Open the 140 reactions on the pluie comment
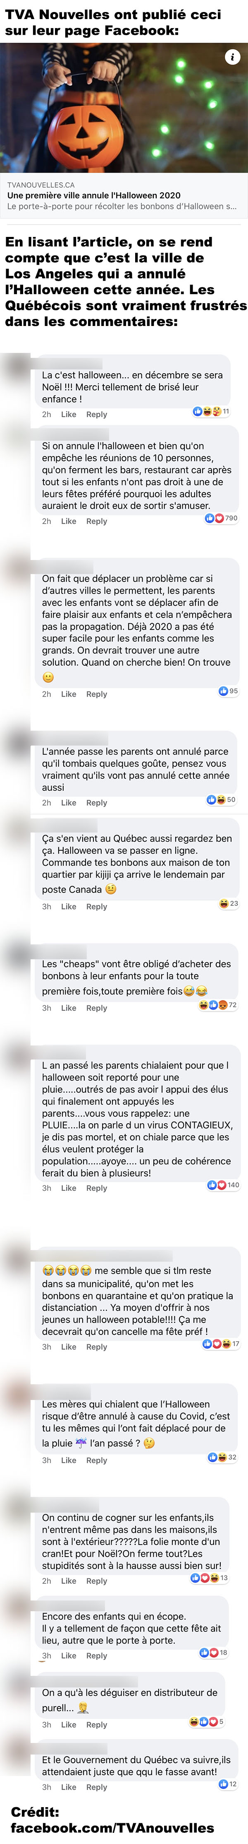This screenshot has height=1844, width=248. click(x=223, y=1185)
